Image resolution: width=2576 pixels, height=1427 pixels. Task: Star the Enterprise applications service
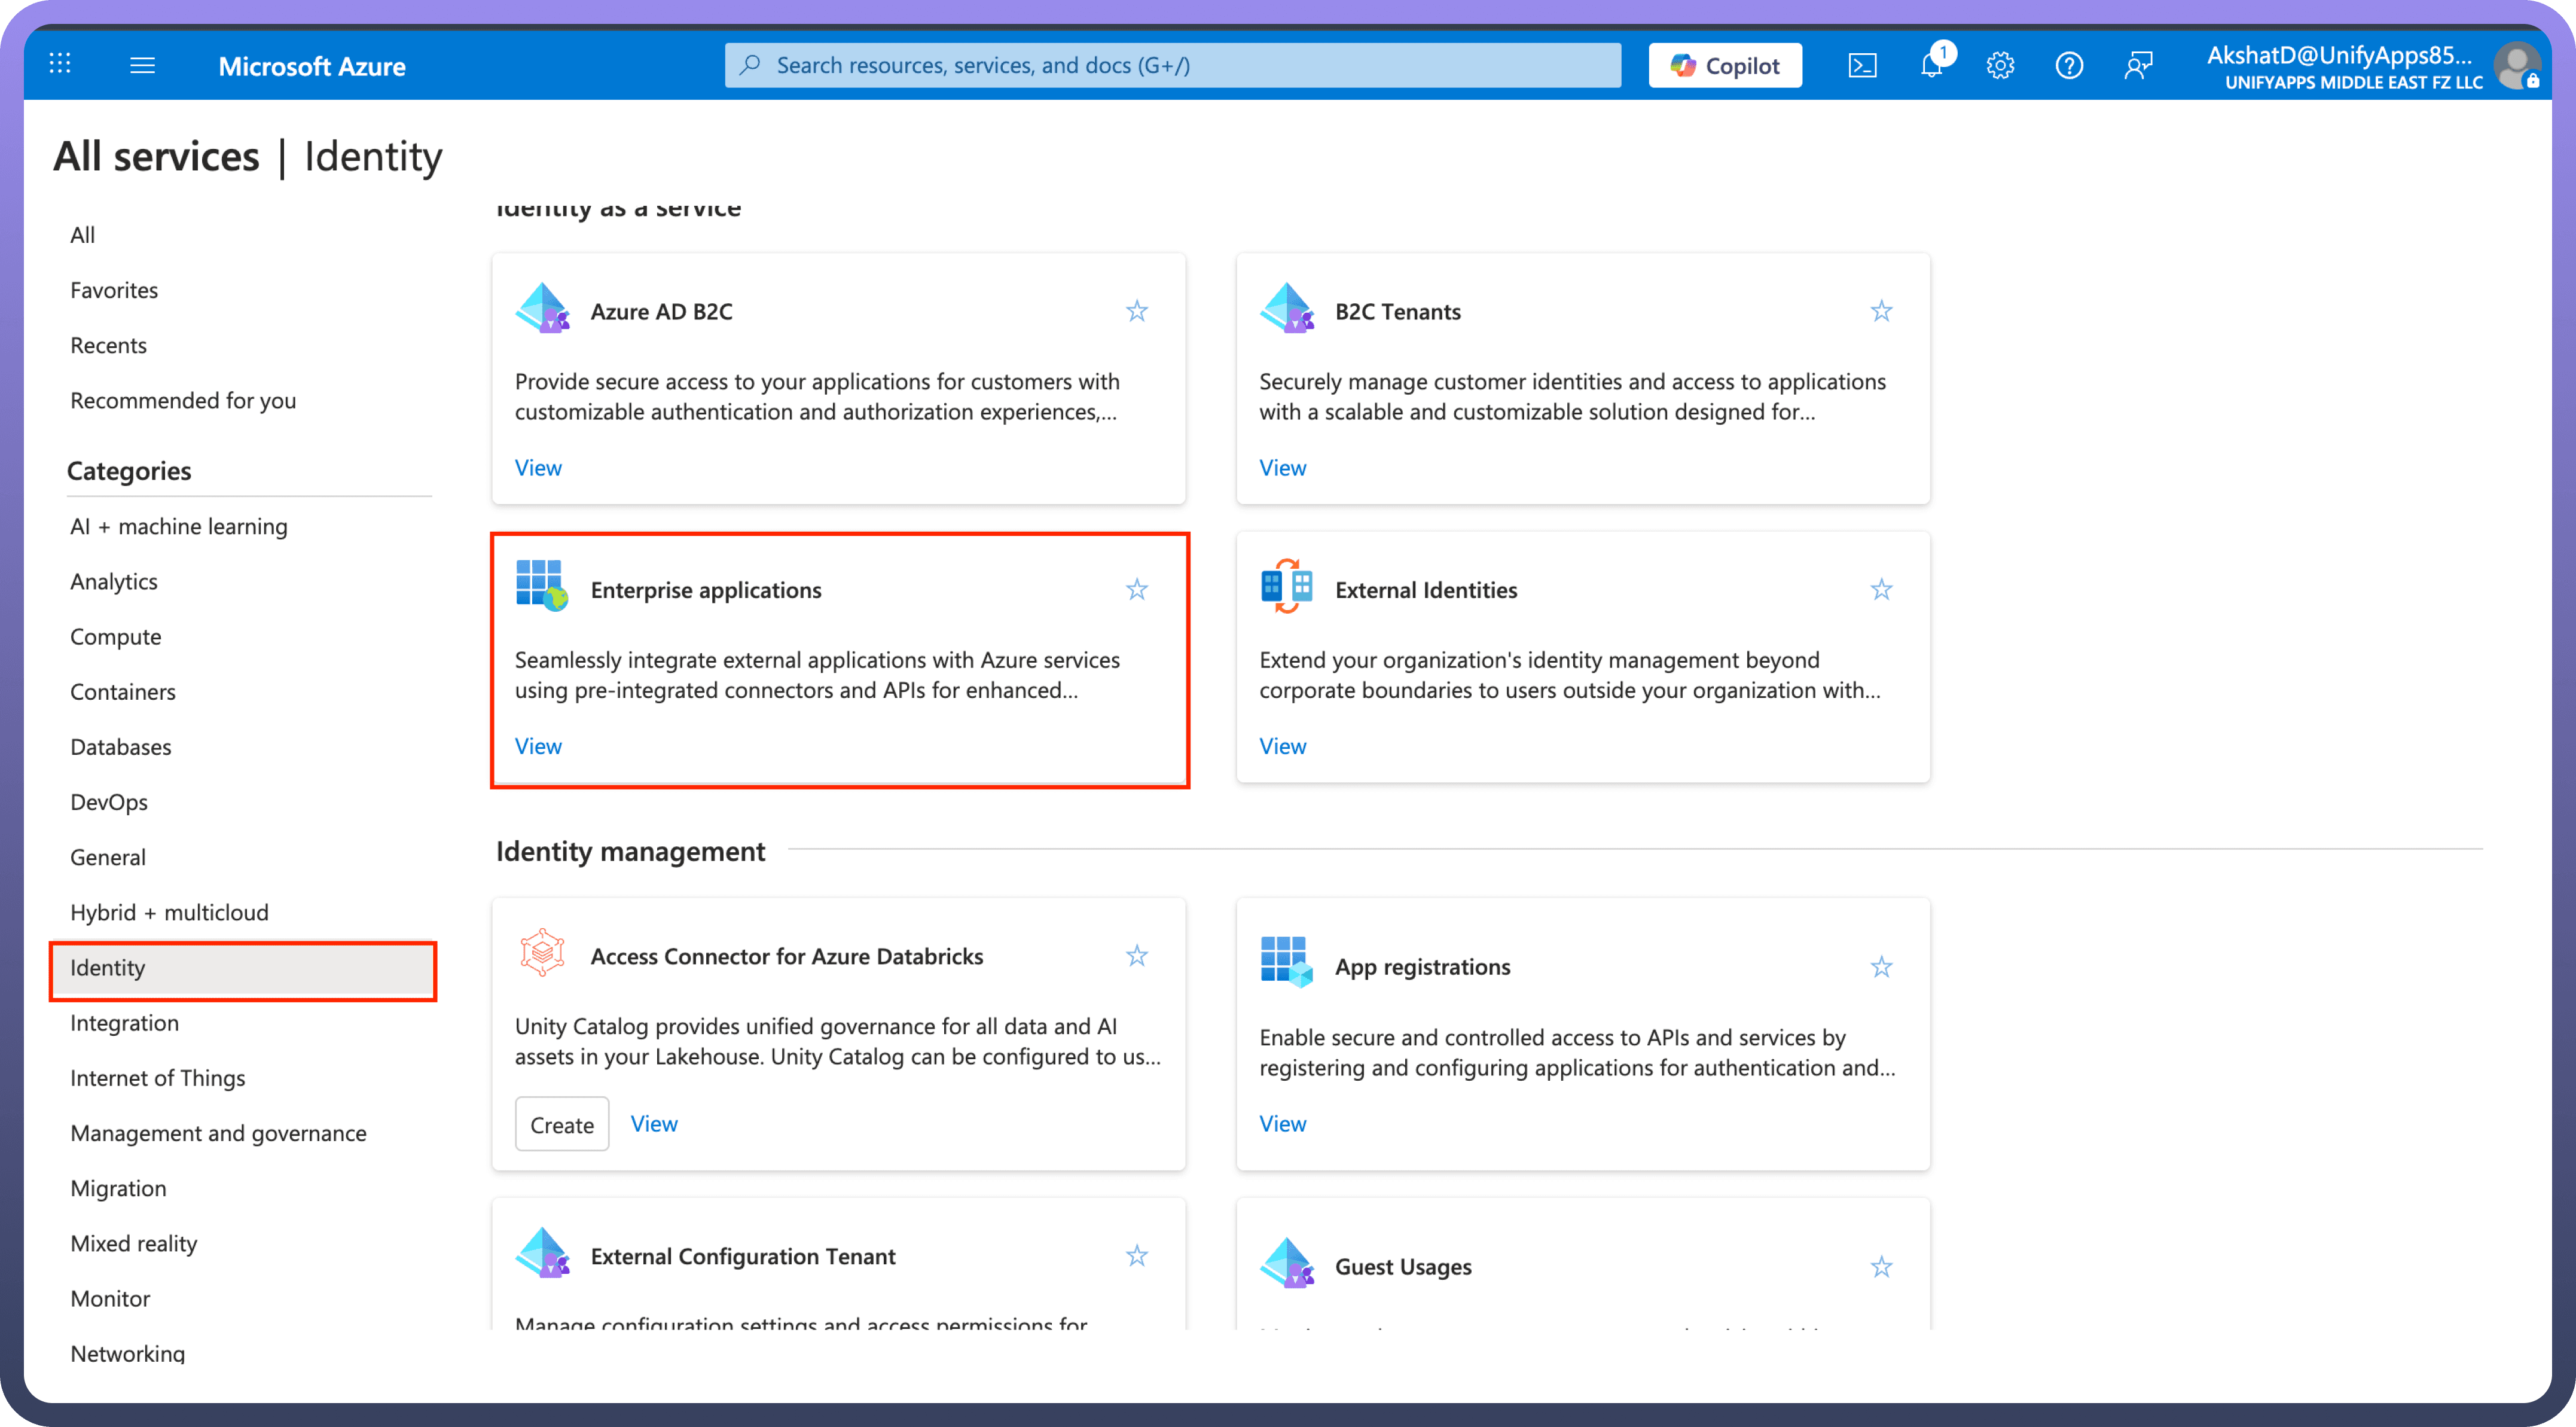(x=1137, y=590)
